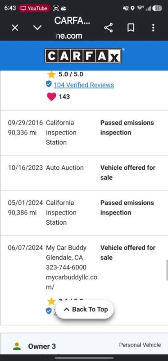Image resolution: width=168 pixels, height=361 pixels.
Task: Select the Owner 3 section header
Action: coord(84,345)
